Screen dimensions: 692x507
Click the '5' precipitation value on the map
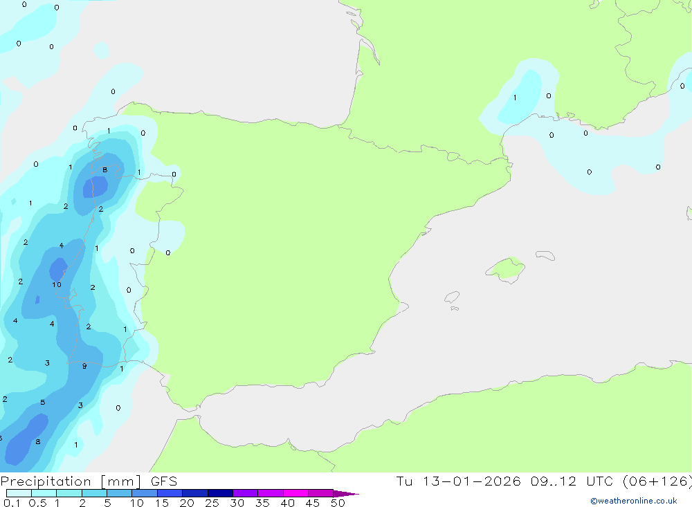tap(42, 402)
